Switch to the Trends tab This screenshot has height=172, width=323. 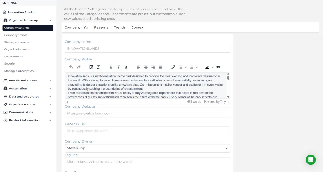click(120, 27)
